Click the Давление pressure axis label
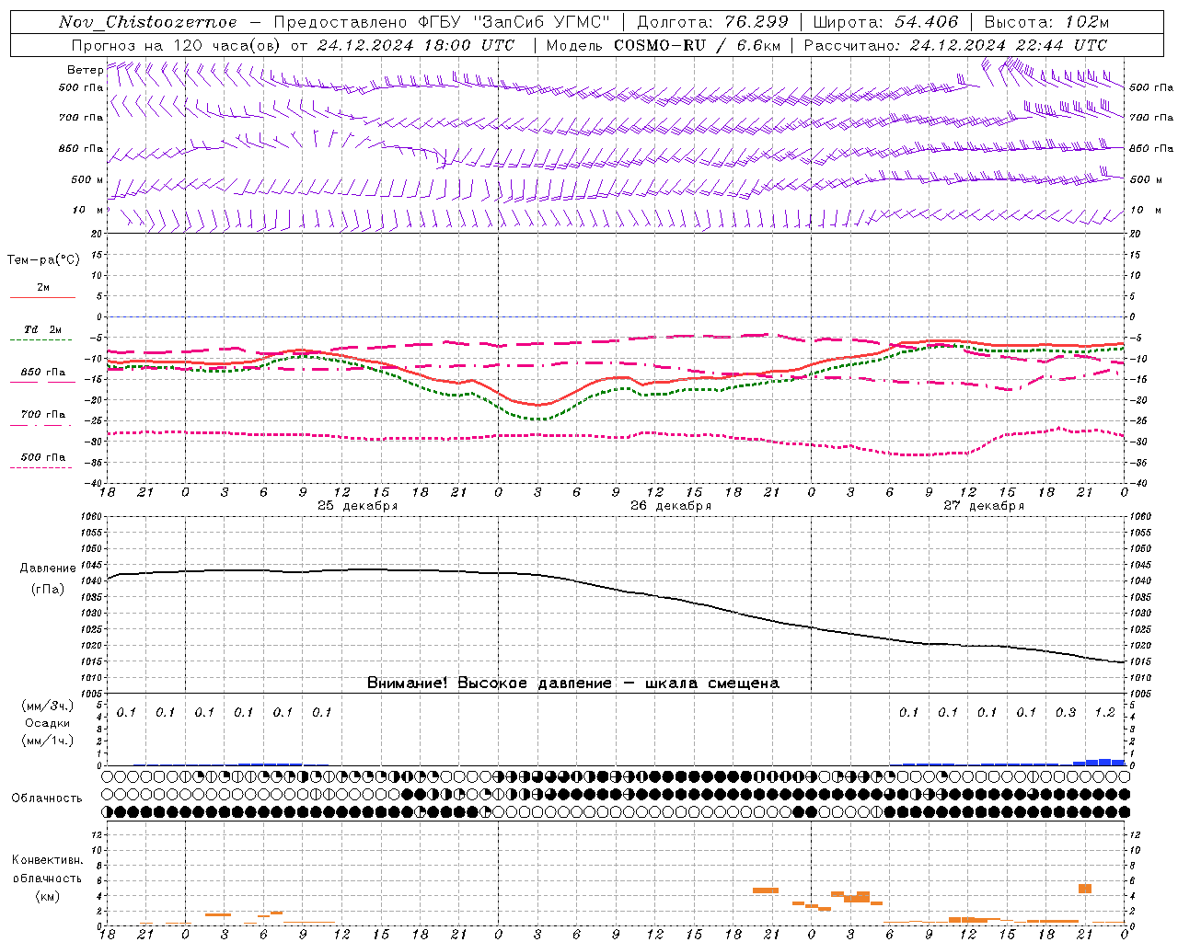The image size is (1178, 942). (48, 569)
